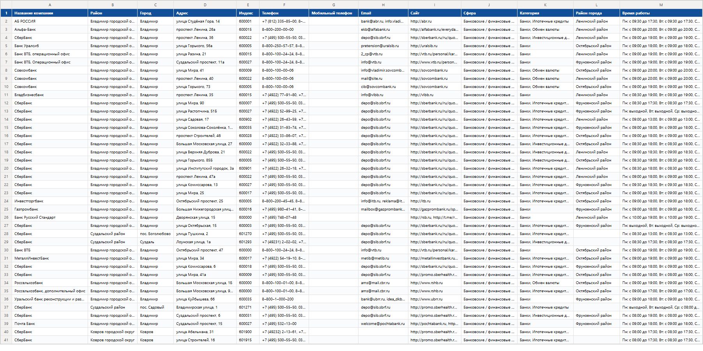Click address 'улица Разина, 21'
The image size is (703, 351).
[x=205, y=54]
